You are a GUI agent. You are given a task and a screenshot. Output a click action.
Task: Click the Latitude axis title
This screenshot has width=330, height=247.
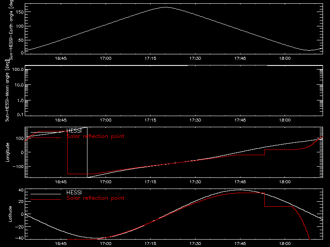pos(10,214)
